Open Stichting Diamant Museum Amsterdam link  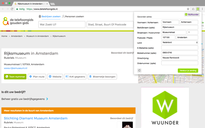[36, 118]
